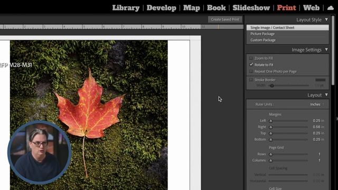338x190 pixels.
Task: Click the Margins section label
Action: click(275, 114)
